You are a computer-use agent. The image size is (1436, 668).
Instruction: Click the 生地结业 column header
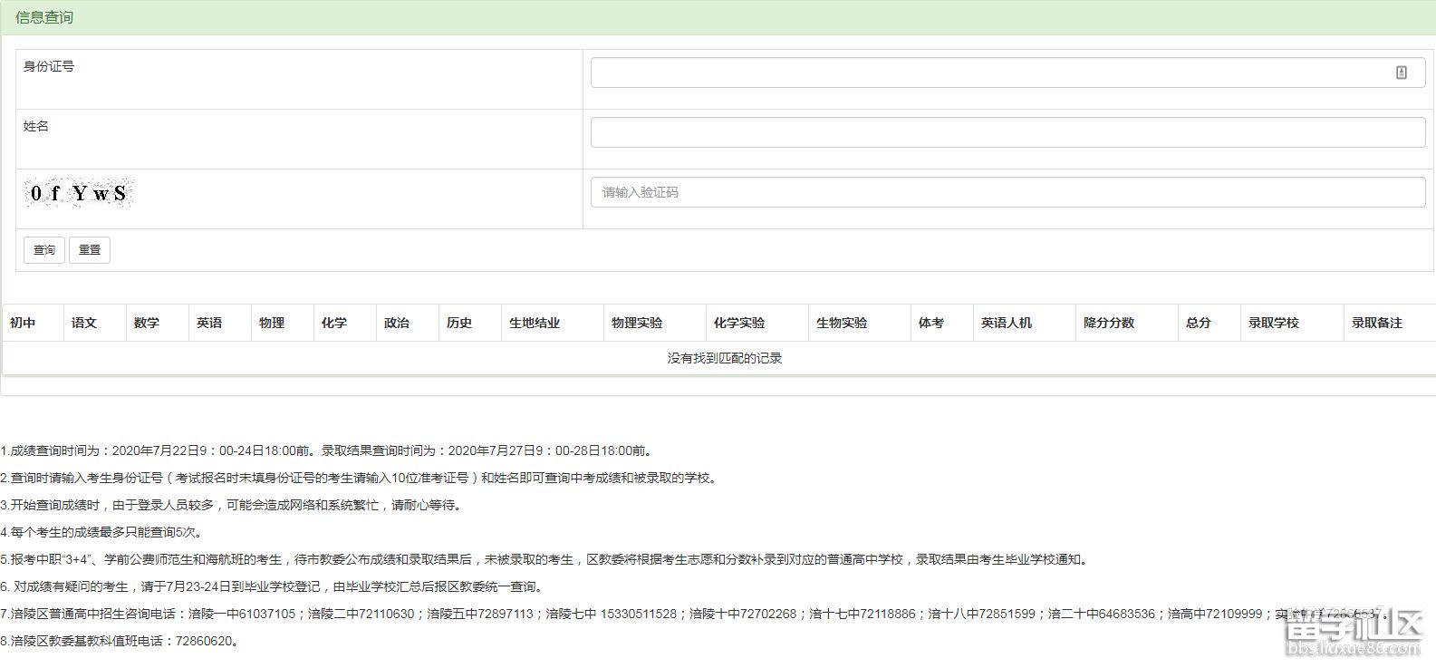[x=535, y=323]
